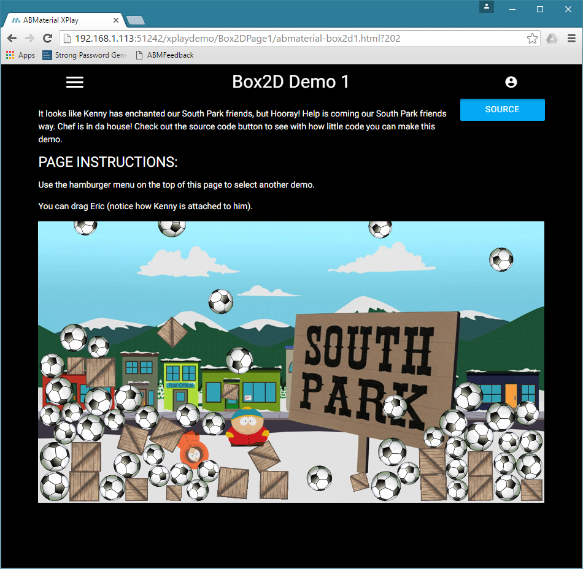Click the Google Drive extension icon
583x569 pixels.
coord(552,38)
